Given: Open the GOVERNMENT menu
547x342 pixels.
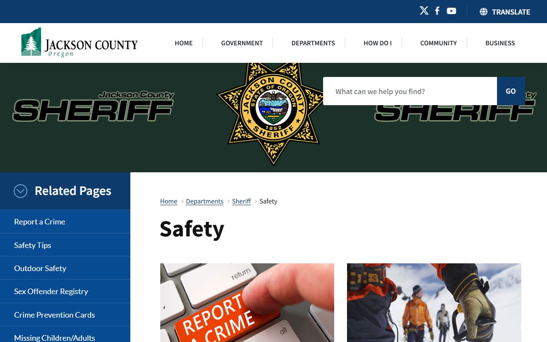Looking at the screenshot, I should [x=242, y=43].
